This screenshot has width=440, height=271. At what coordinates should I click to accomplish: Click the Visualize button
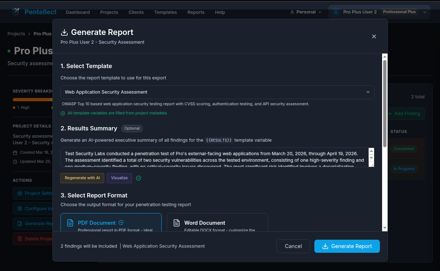pyautogui.click(x=119, y=178)
